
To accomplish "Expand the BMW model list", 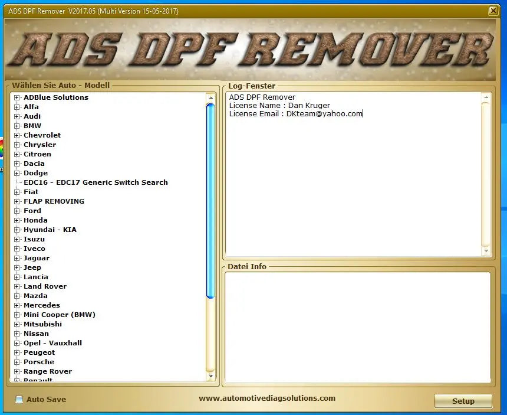I will tap(18, 126).
